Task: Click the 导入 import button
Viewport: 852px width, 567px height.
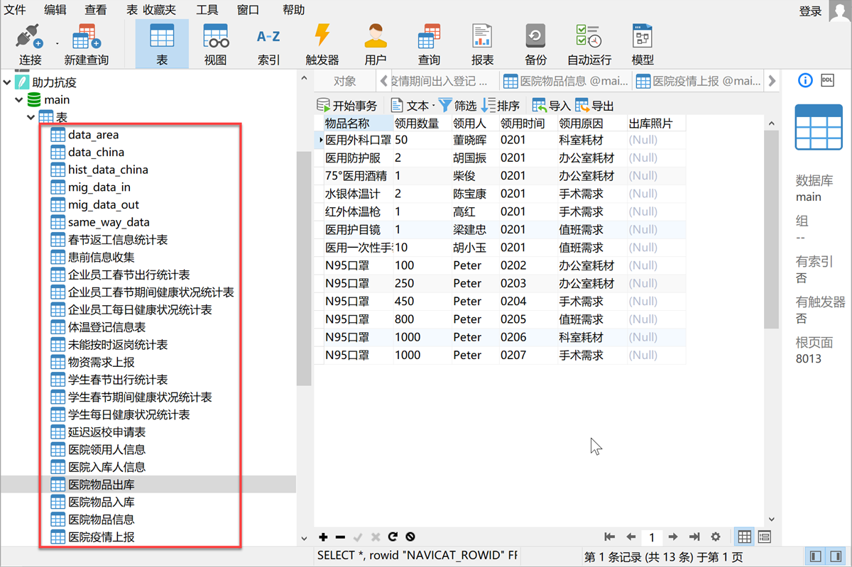Action: coord(552,106)
